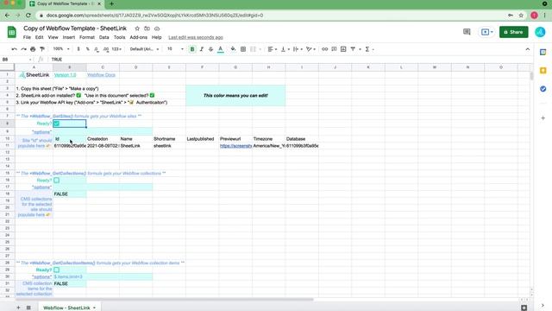Toggle strikethrough formatting
Image resolution: width=552 pixels, height=311 pixels.
coord(210,49)
